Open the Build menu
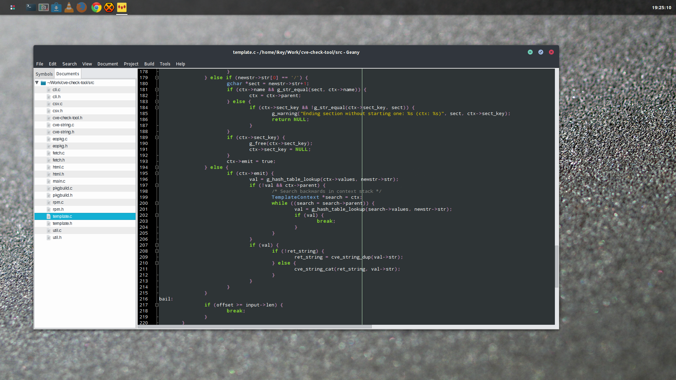Screen dimensions: 676x380 coord(149,64)
